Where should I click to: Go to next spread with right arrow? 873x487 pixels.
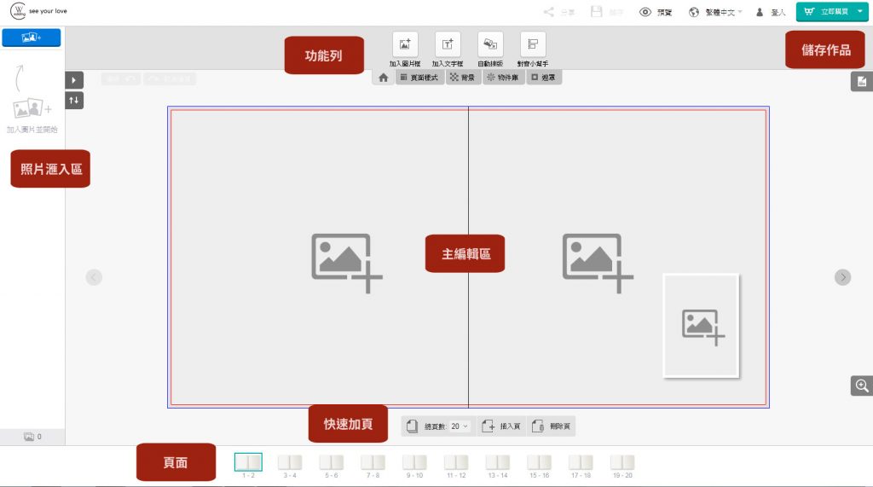click(842, 277)
